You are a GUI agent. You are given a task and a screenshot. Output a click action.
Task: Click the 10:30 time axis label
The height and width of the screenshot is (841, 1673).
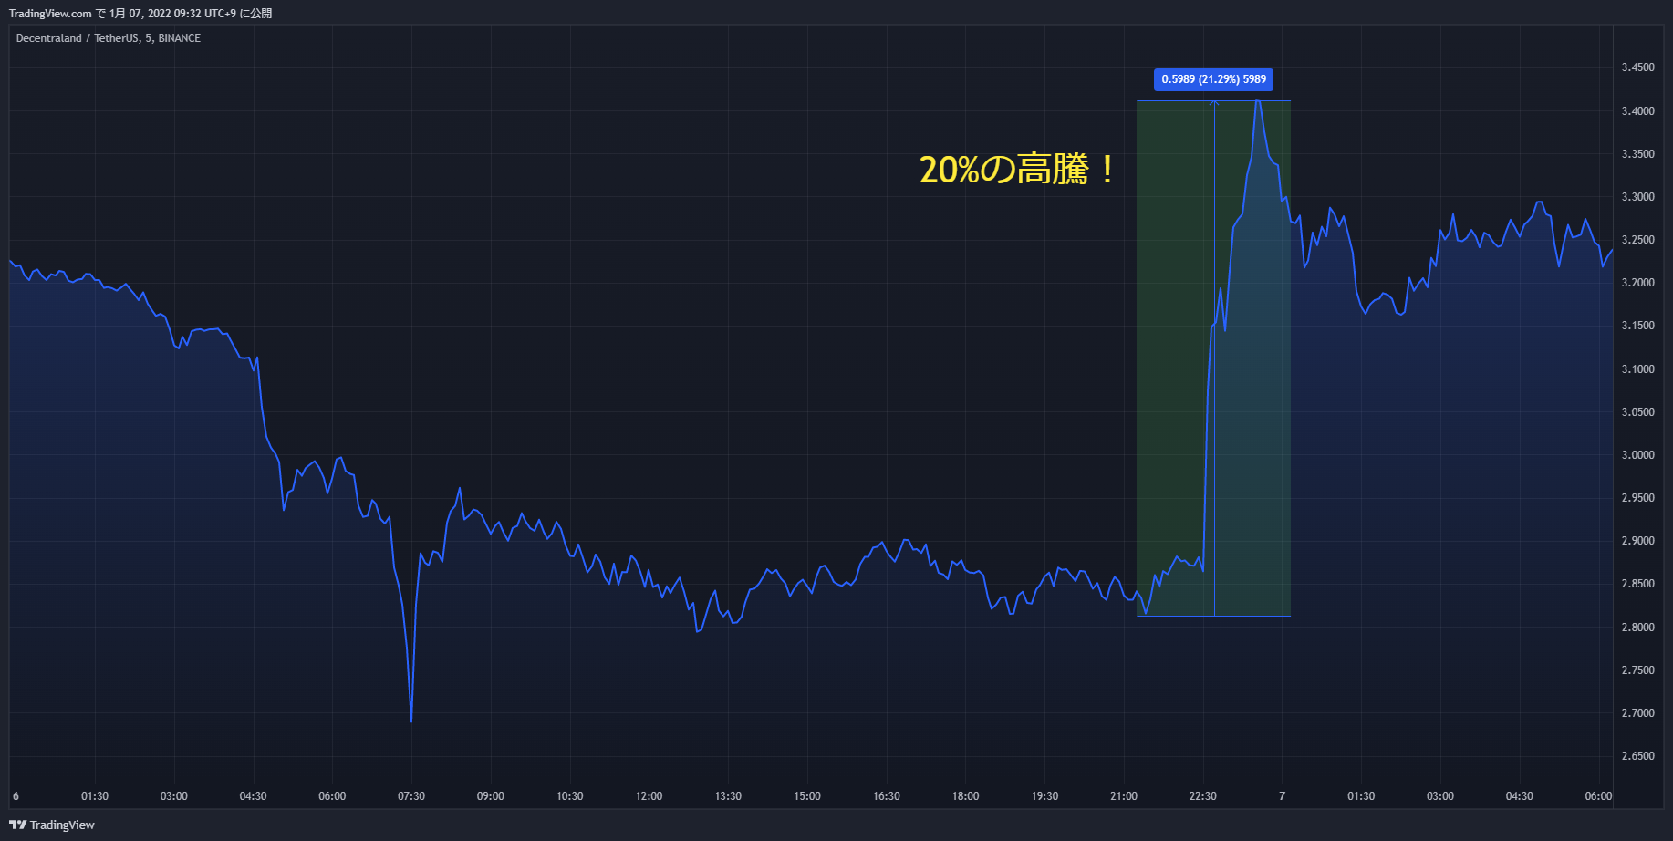[x=569, y=796]
